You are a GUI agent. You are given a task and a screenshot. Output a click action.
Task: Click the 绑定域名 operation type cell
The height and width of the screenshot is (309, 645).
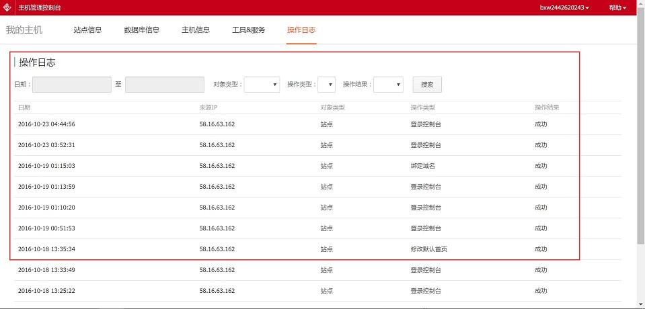423,166
